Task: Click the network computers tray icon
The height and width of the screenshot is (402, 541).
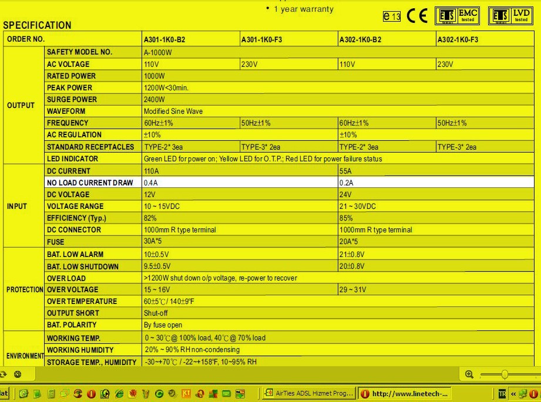Action: click(x=522, y=394)
